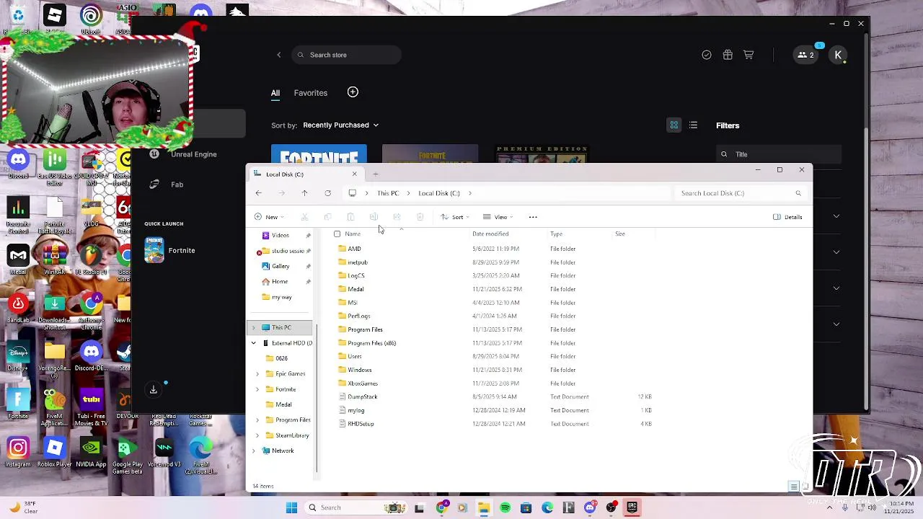Image resolution: width=923 pixels, height=519 pixels.
Task: Refresh the Local Disk (C:) folder view
Action: pos(327,193)
